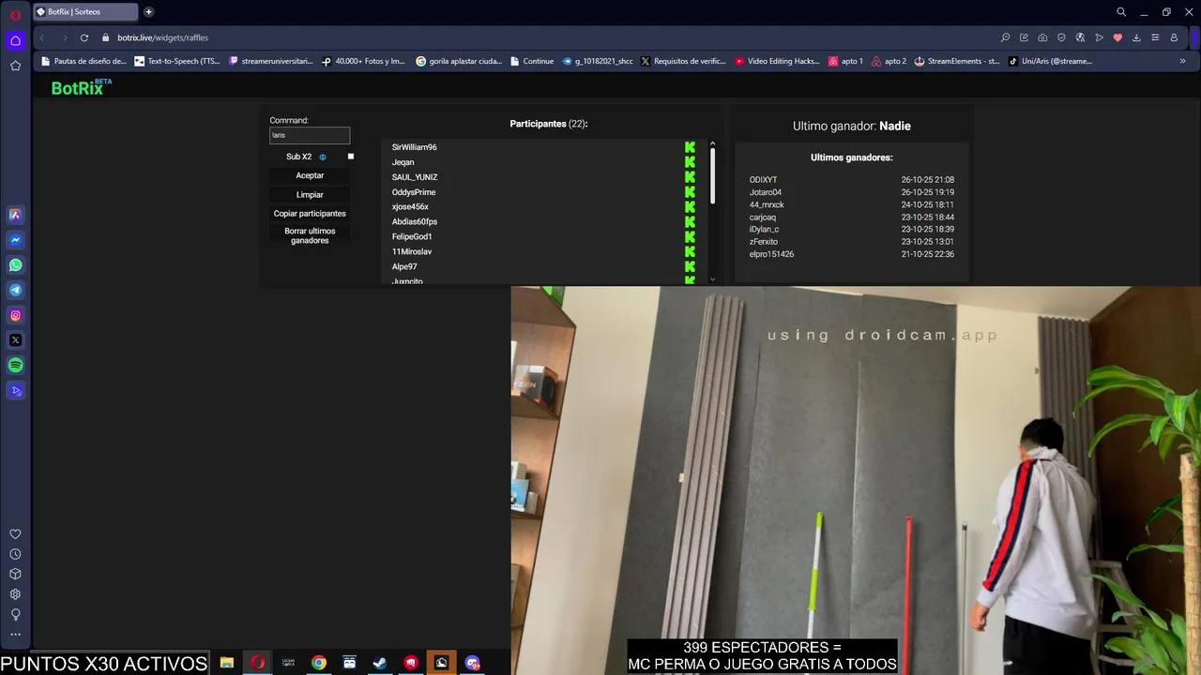This screenshot has height=675, width=1201.
Task: Click Copiar participantes button
Action: [310, 214]
